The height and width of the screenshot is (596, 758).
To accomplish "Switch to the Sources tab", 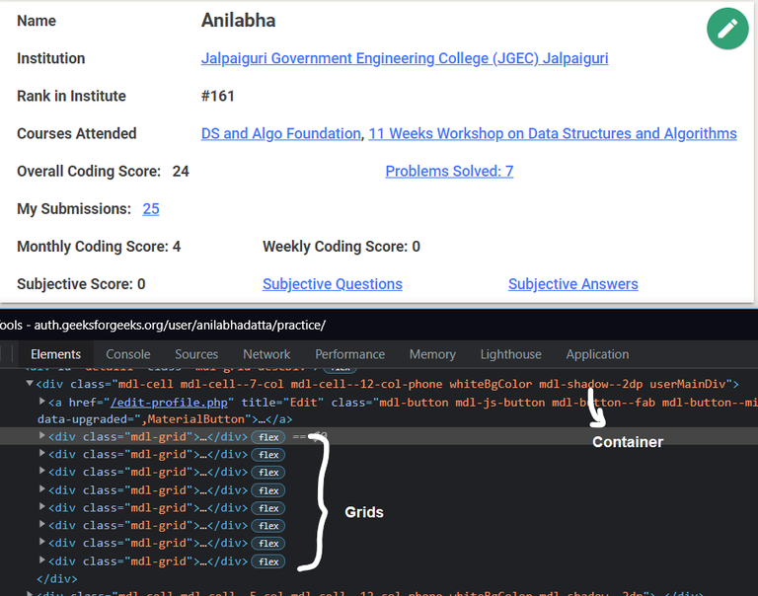I will pyautogui.click(x=196, y=354).
